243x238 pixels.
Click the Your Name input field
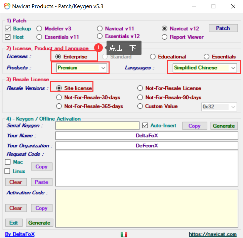[x=147, y=136]
